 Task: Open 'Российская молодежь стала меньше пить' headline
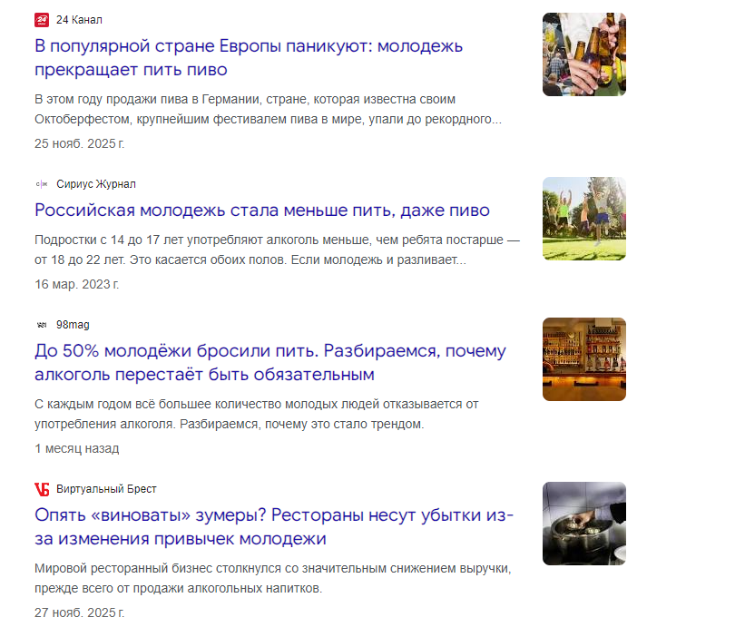[262, 211]
